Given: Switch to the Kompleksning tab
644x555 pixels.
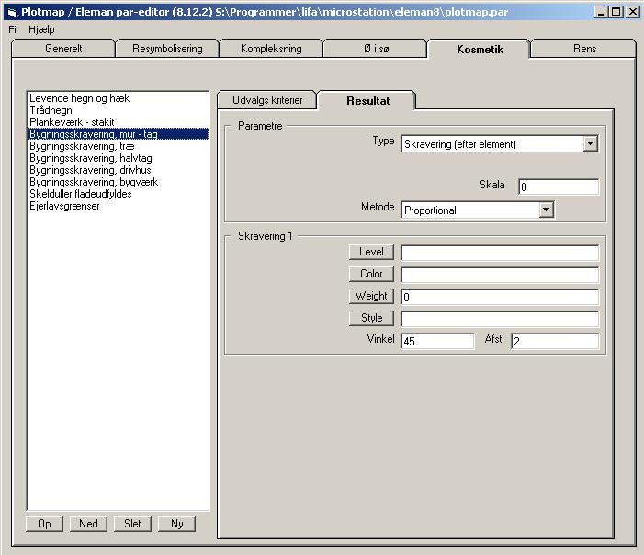Looking at the screenshot, I should point(271,49).
